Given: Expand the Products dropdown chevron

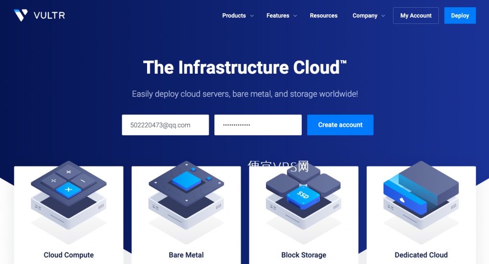Looking at the screenshot, I should [252, 16].
